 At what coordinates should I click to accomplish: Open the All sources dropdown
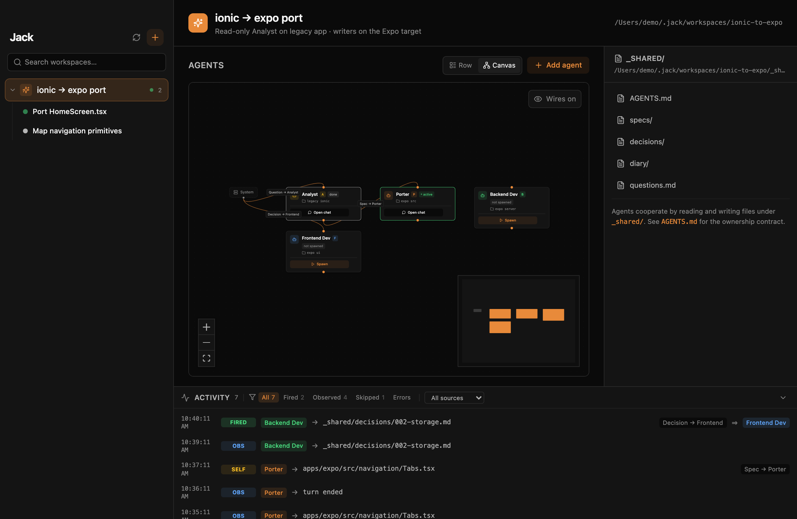click(x=454, y=397)
